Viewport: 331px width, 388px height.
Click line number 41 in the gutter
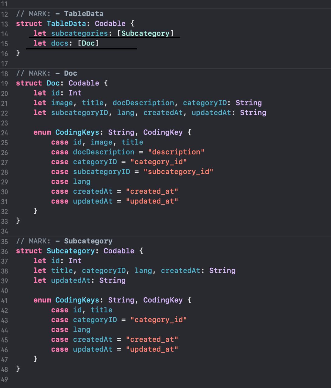[x=5, y=301]
